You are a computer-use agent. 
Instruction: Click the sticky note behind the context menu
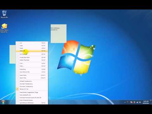click(x=12, y=54)
